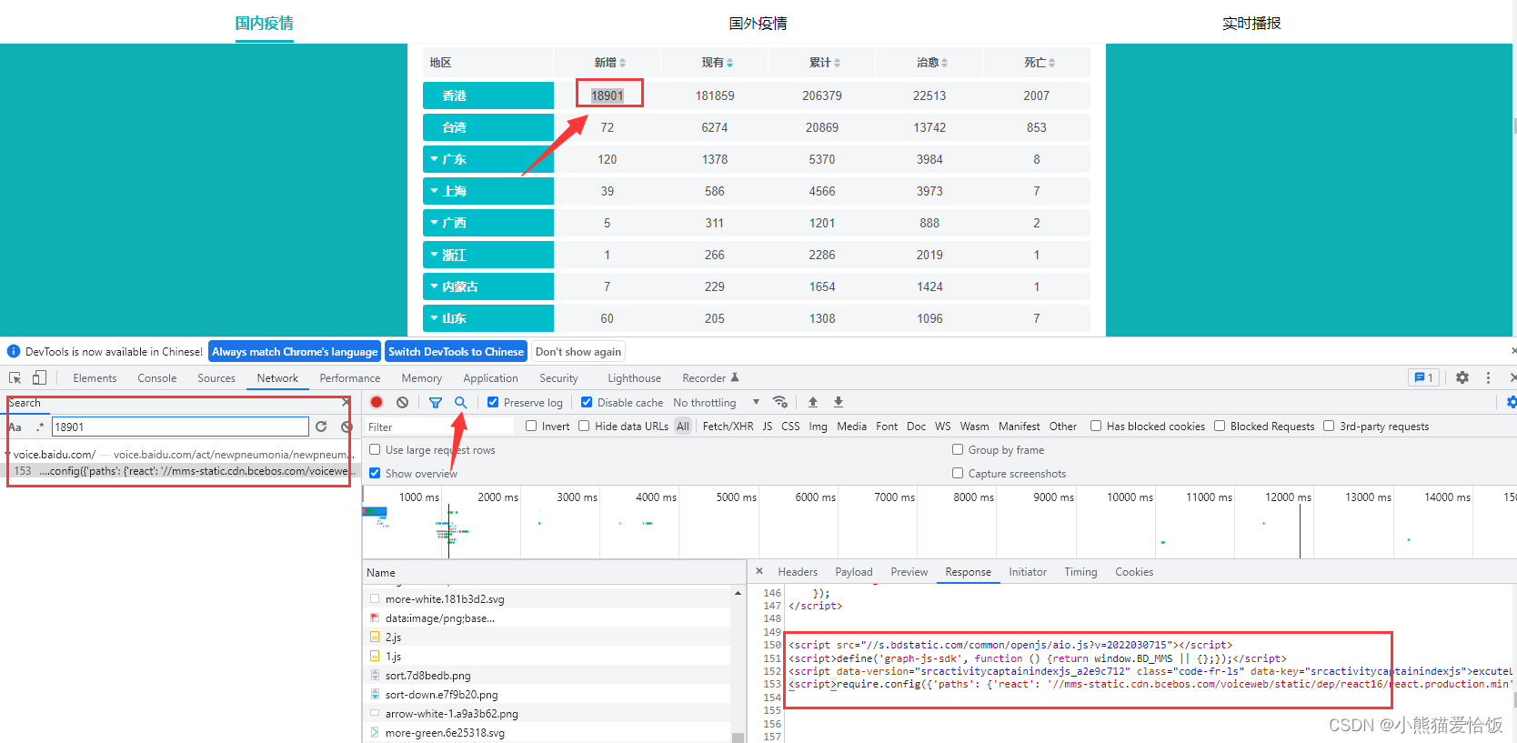
Task: Enable Hide data URLs checkbox
Action: click(584, 426)
